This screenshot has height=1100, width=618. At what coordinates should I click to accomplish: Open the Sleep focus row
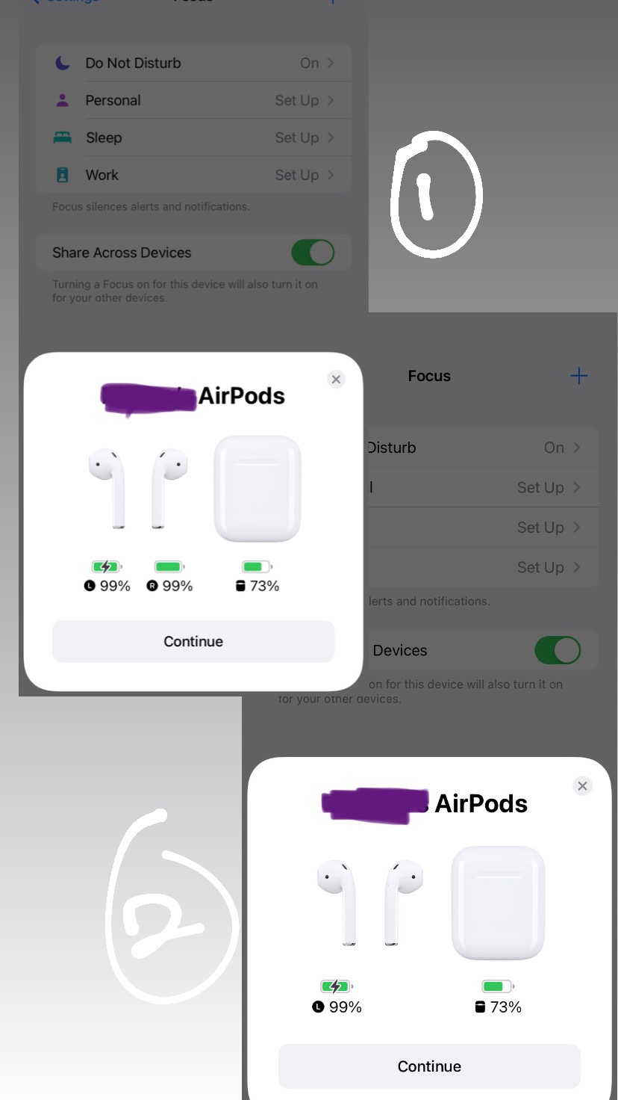pyautogui.click(x=193, y=137)
